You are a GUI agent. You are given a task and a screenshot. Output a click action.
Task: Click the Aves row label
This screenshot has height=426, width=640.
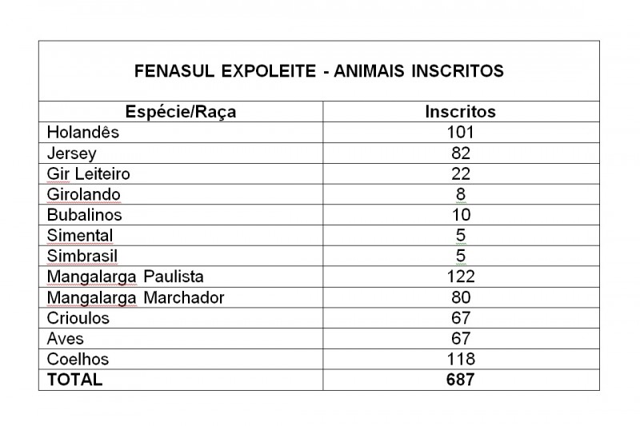[65, 338]
